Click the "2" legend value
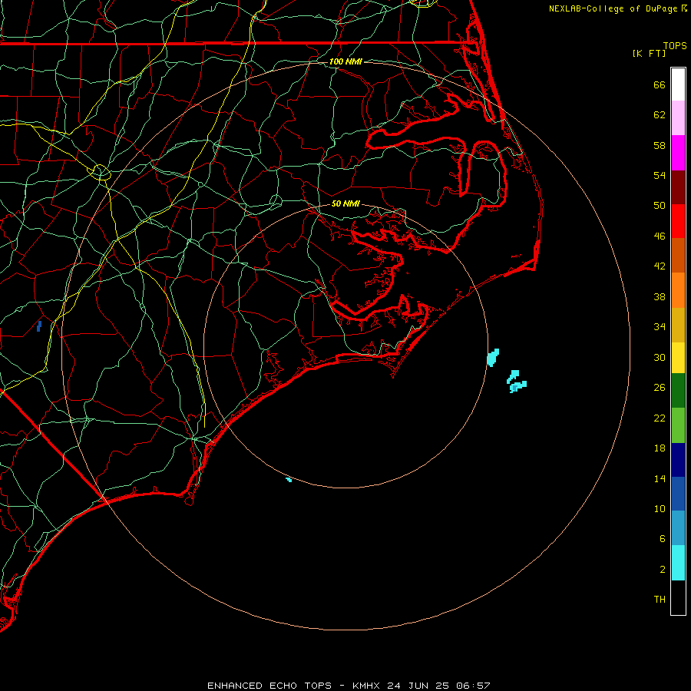 pyautogui.click(x=663, y=570)
